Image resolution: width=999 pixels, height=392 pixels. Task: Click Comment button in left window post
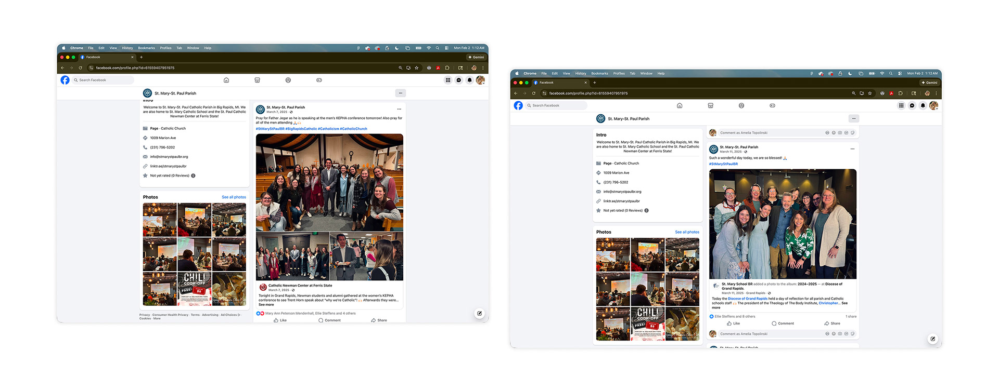(x=329, y=320)
